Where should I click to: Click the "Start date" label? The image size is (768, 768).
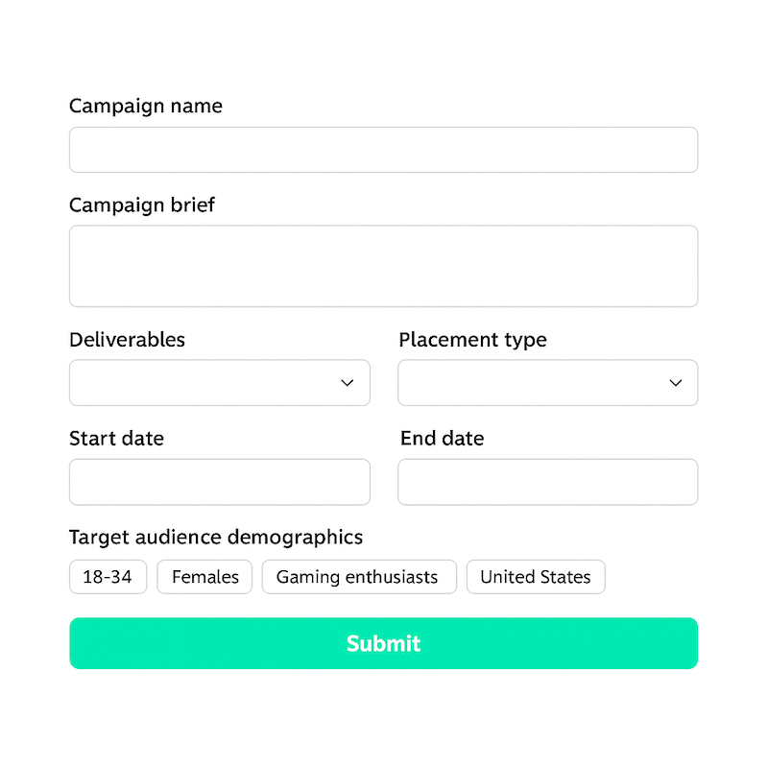[x=116, y=439]
